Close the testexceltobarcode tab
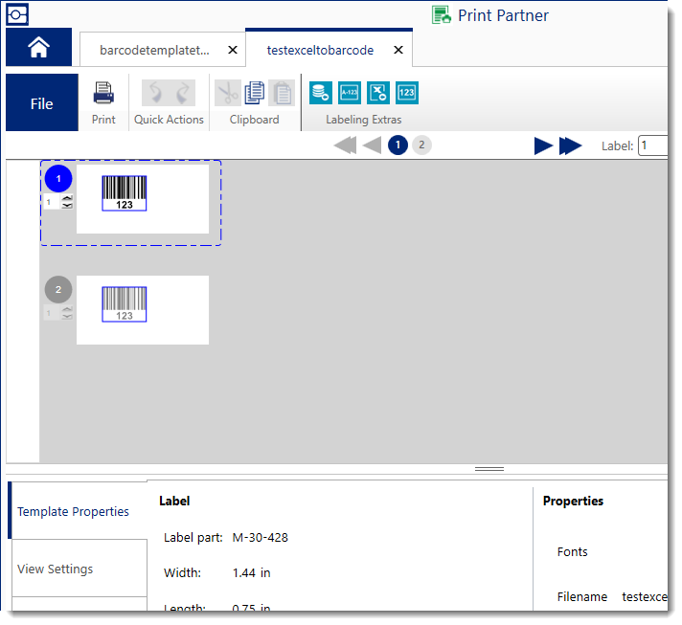Screen dimensions: 682x625 (x=398, y=51)
